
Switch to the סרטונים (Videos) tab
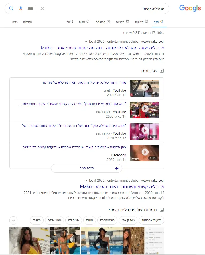tap(103, 22)
